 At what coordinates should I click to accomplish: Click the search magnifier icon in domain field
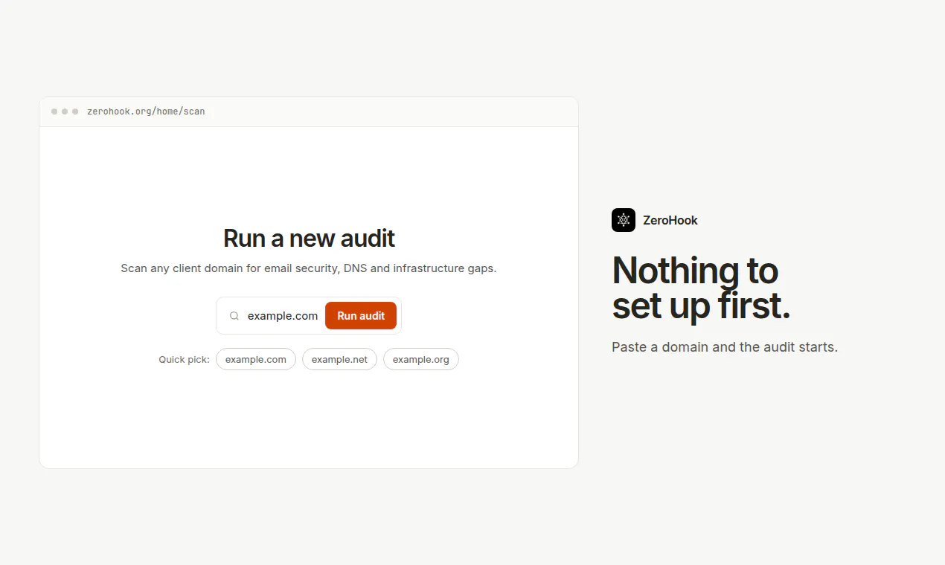point(234,316)
